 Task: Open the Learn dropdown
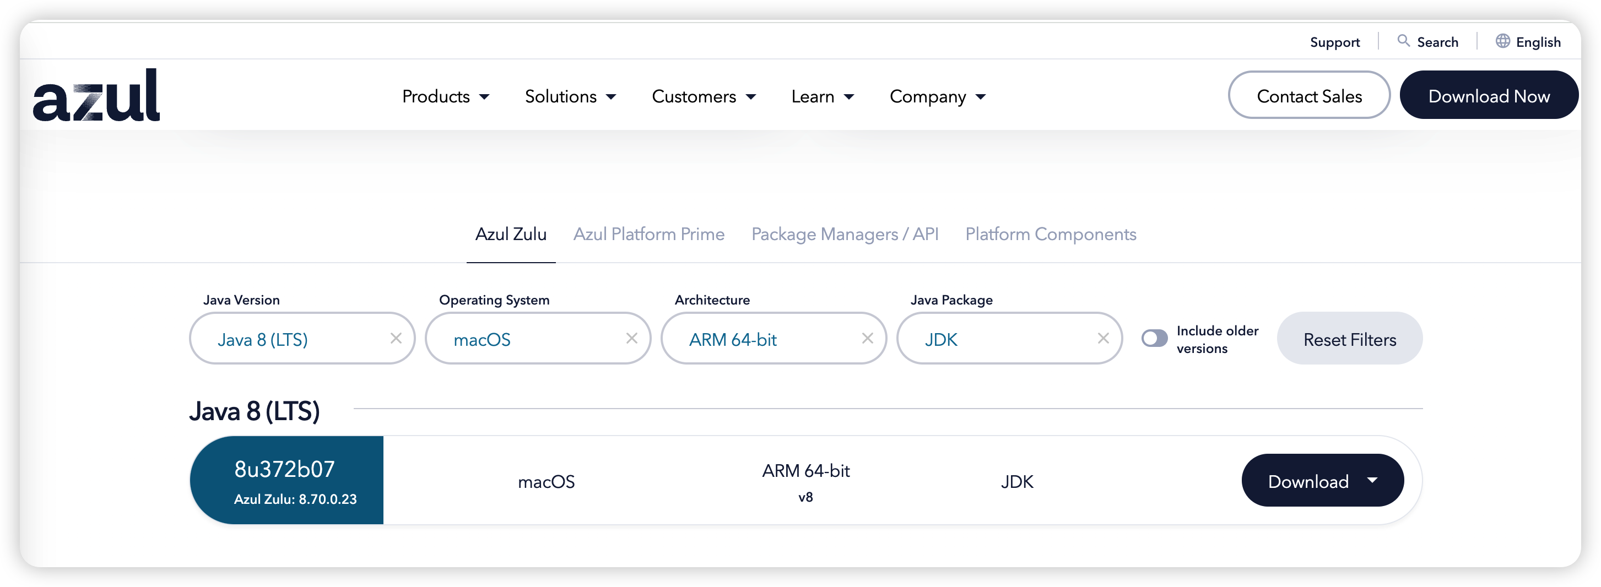click(x=822, y=97)
